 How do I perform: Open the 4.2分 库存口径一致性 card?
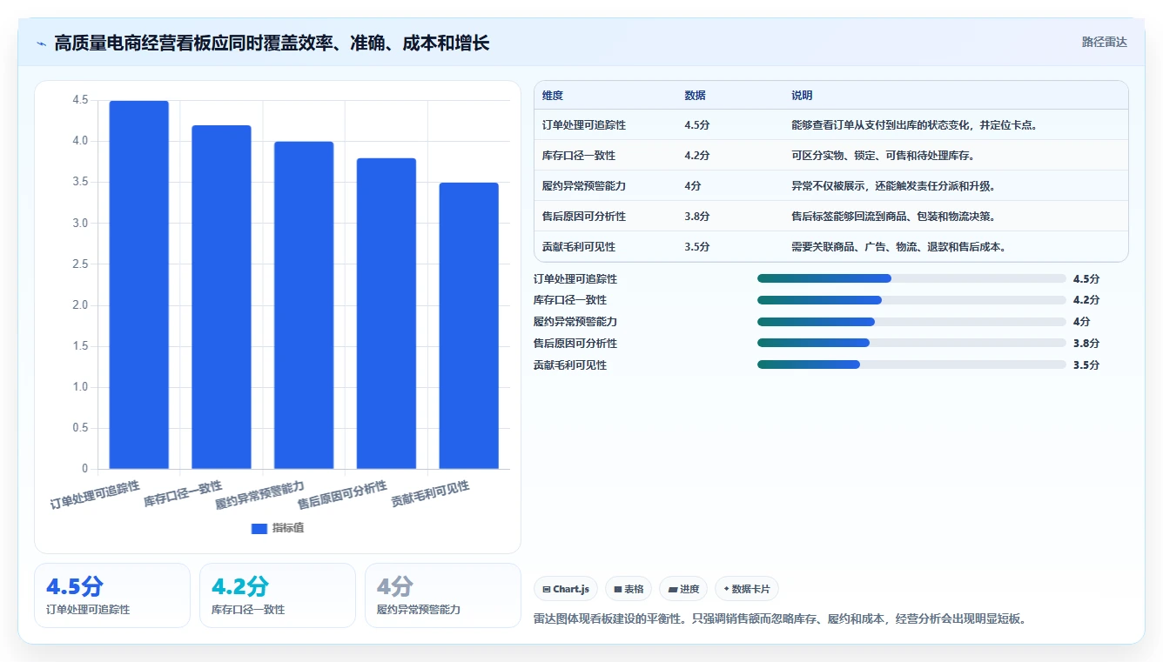[278, 595]
